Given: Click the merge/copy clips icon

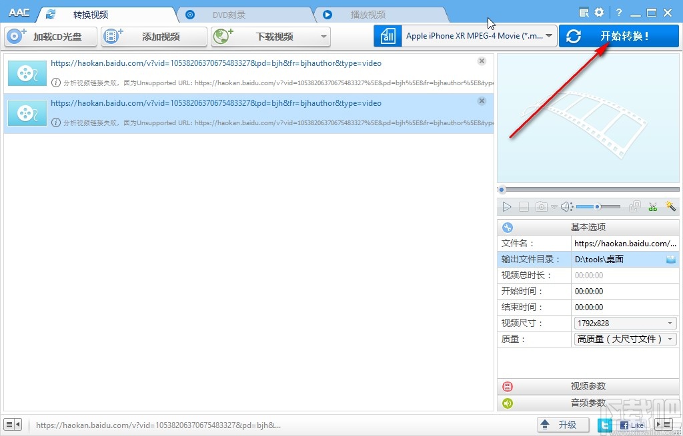Looking at the screenshot, I should coord(635,206).
